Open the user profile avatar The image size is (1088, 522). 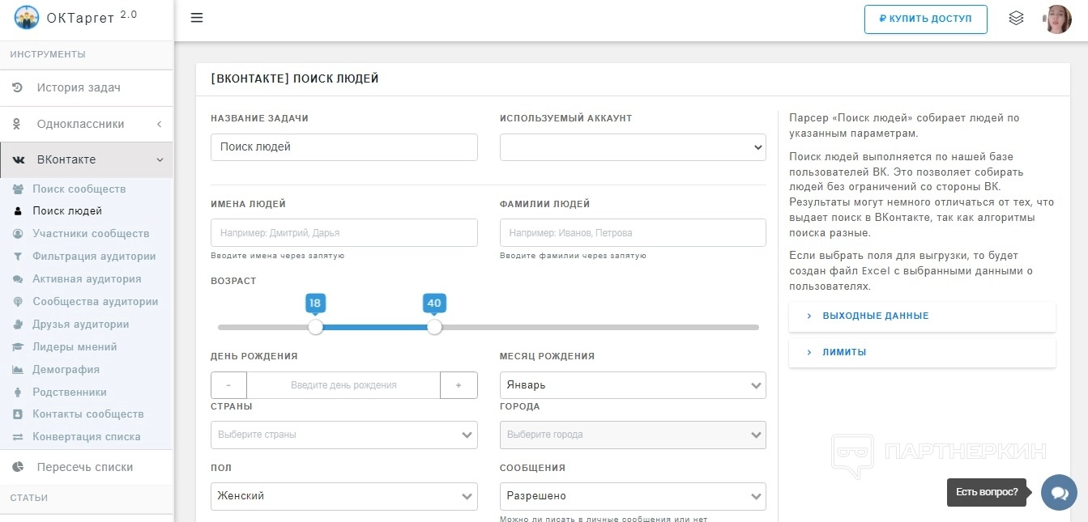pyautogui.click(x=1057, y=19)
